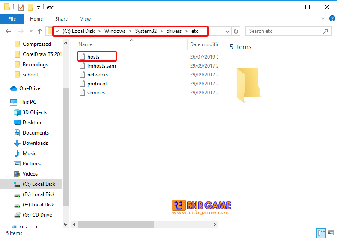Select the services file

pyautogui.click(x=96, y=93)
